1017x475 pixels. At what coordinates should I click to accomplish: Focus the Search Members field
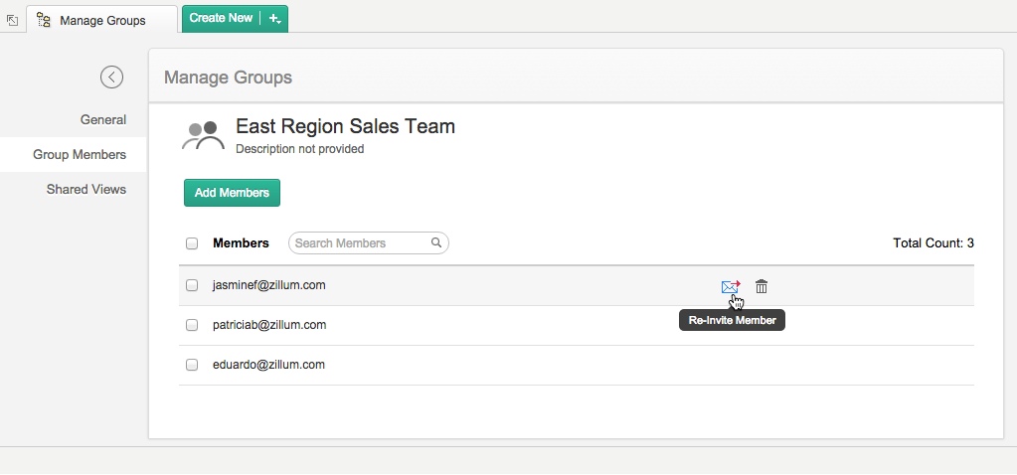(x=360, y=243)
